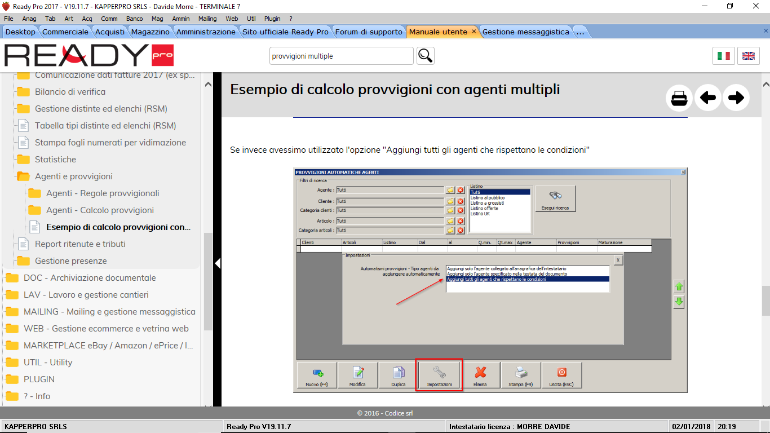This screenshot has width=770, height=433.
Task: Click content pane scroll up arrow
Action: 765,85
